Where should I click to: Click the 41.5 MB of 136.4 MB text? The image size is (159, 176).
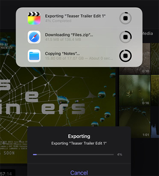(x=63, y=40)
